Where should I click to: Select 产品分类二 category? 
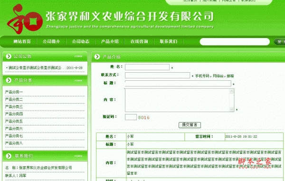14,99
